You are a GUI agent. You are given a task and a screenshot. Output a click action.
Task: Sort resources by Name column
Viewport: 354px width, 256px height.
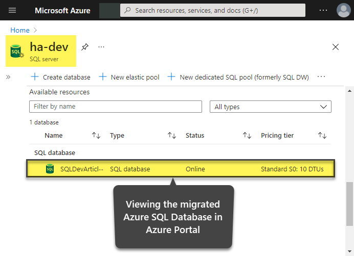point(96,136)
